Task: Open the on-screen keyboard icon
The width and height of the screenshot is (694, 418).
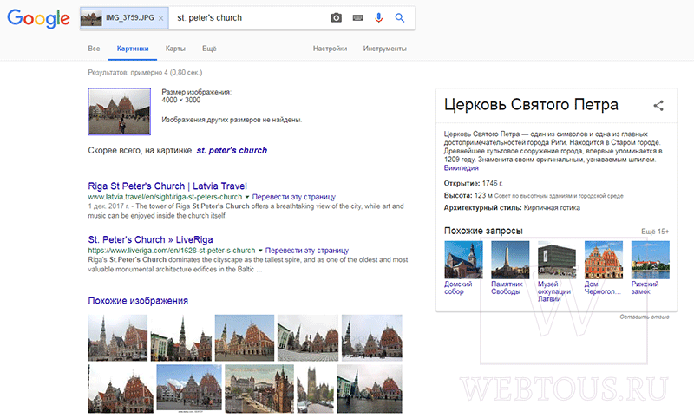Action: point(357,17)
